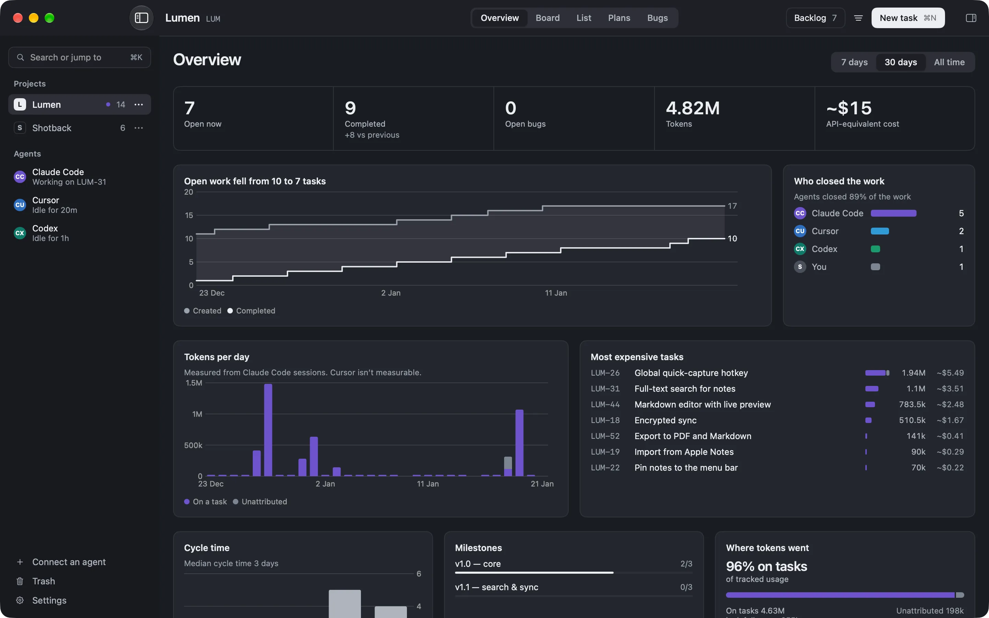The height and width of the screenshot is (618, 989).
Task: Open LUM-18 Encrypted sync task
Action: 777,420
